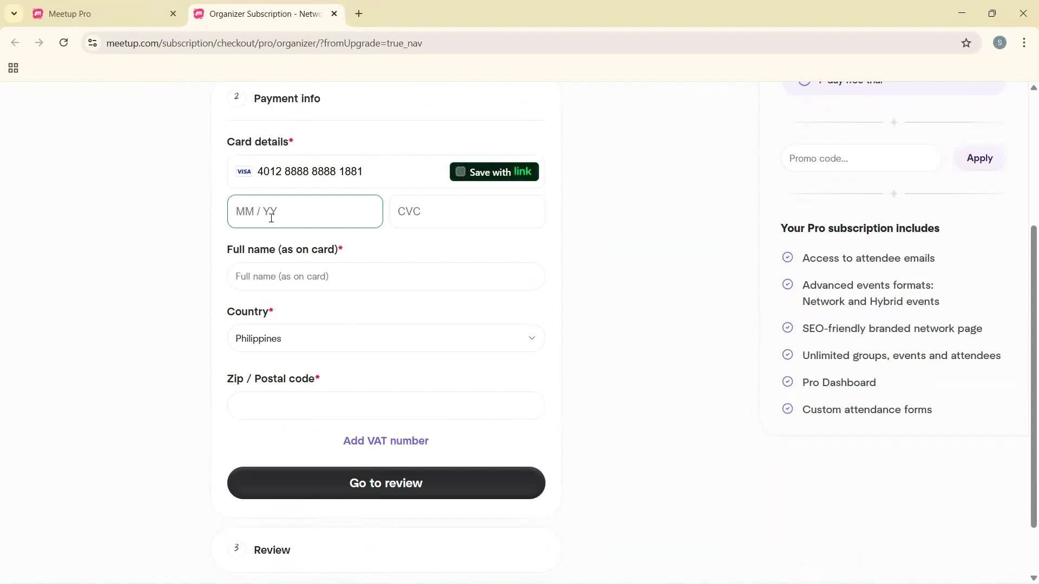
Task: Open the Country dropdown showing Philippines
Action: 385,338
